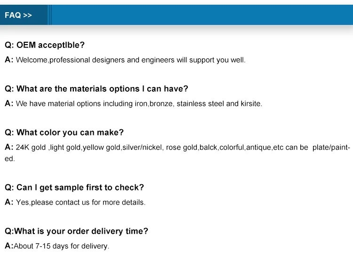This screenshot has height=259, width=353.
Task: Click the >> arrows beside FAQ
Action: (x=27, y=15)
